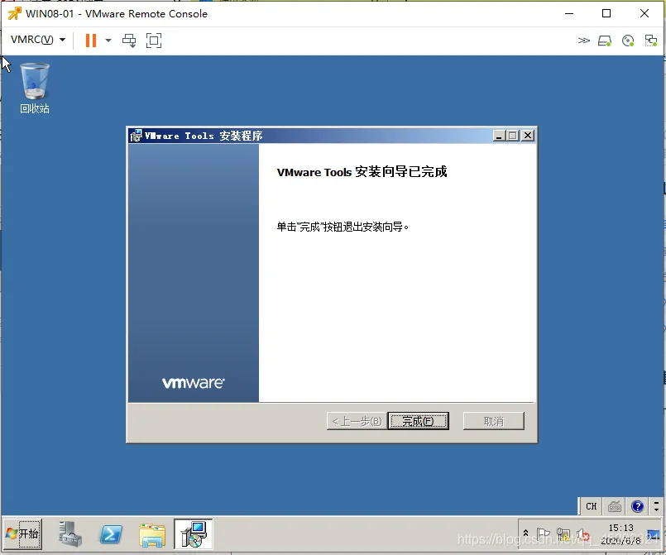Click the 取消 Cancel button

coord(494,421)
